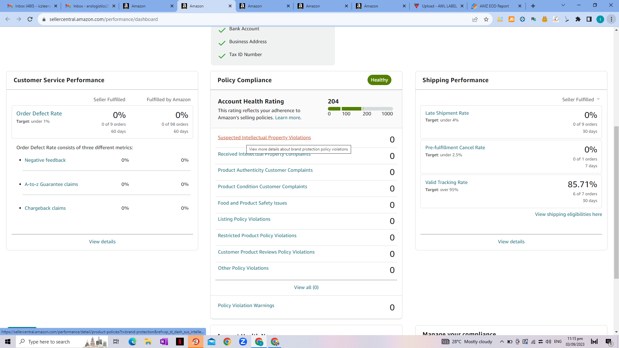Open Suspected Intellectual Property Violations link
The image size is (619, 348).
click(264, 138)
